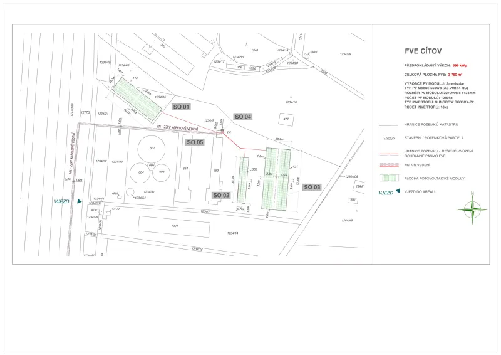Click the NN, VN line pattern sample in legend
501x355 pixels.
coord(389,166)
